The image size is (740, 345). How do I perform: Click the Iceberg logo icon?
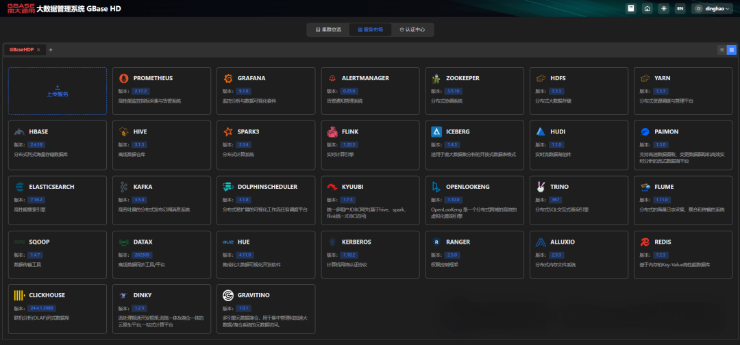coord(436,131)
